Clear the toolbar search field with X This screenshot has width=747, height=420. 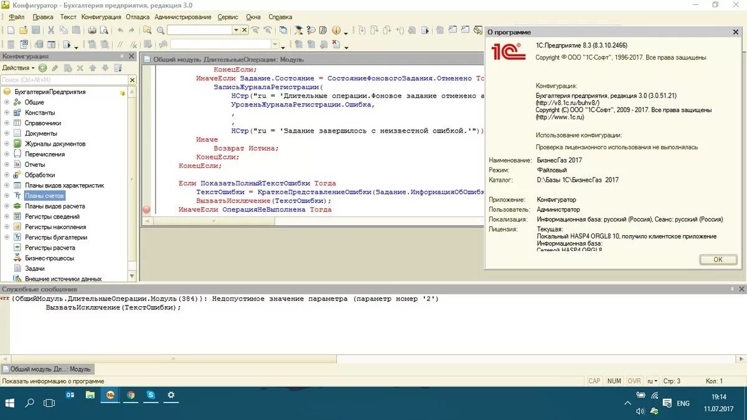(x=245, y=30)
